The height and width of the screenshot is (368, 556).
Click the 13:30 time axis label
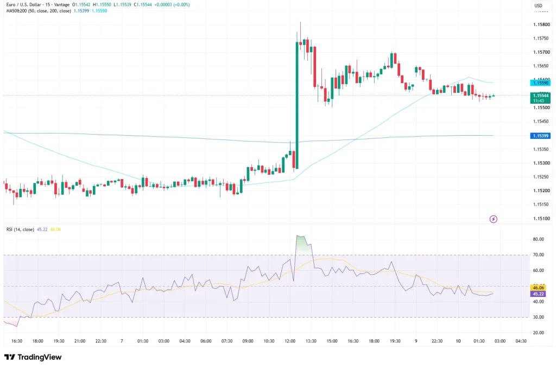311,341
